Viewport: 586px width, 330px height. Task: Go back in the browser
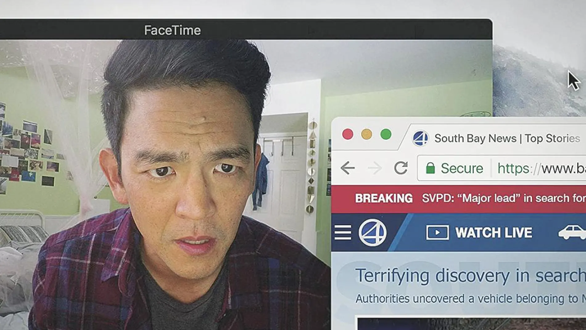tap(348, 168)
